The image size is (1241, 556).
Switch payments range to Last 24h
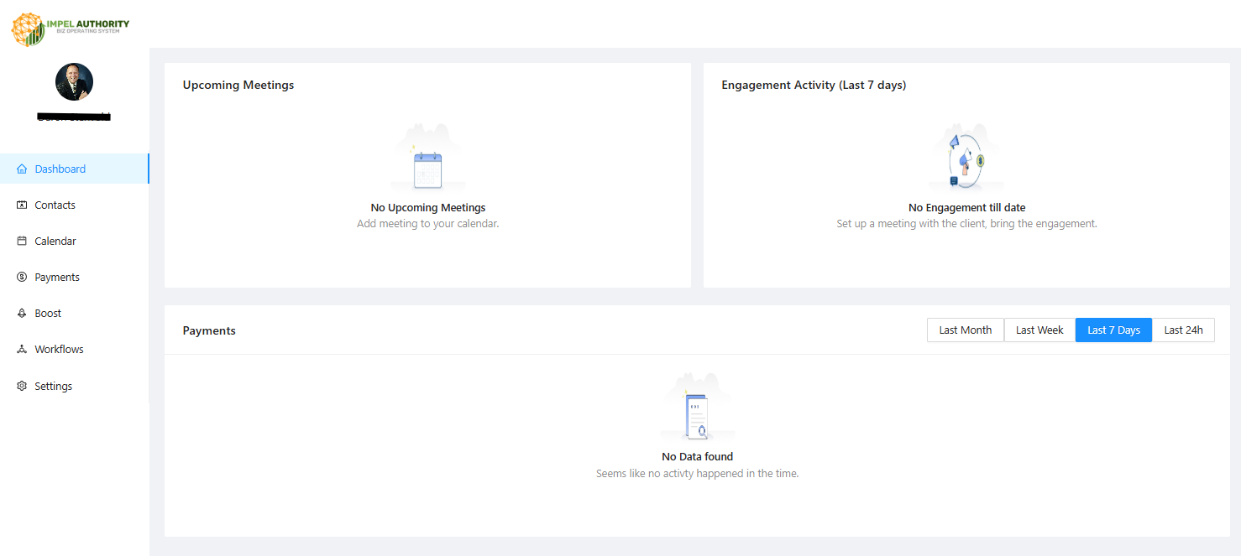point(1183,330)
